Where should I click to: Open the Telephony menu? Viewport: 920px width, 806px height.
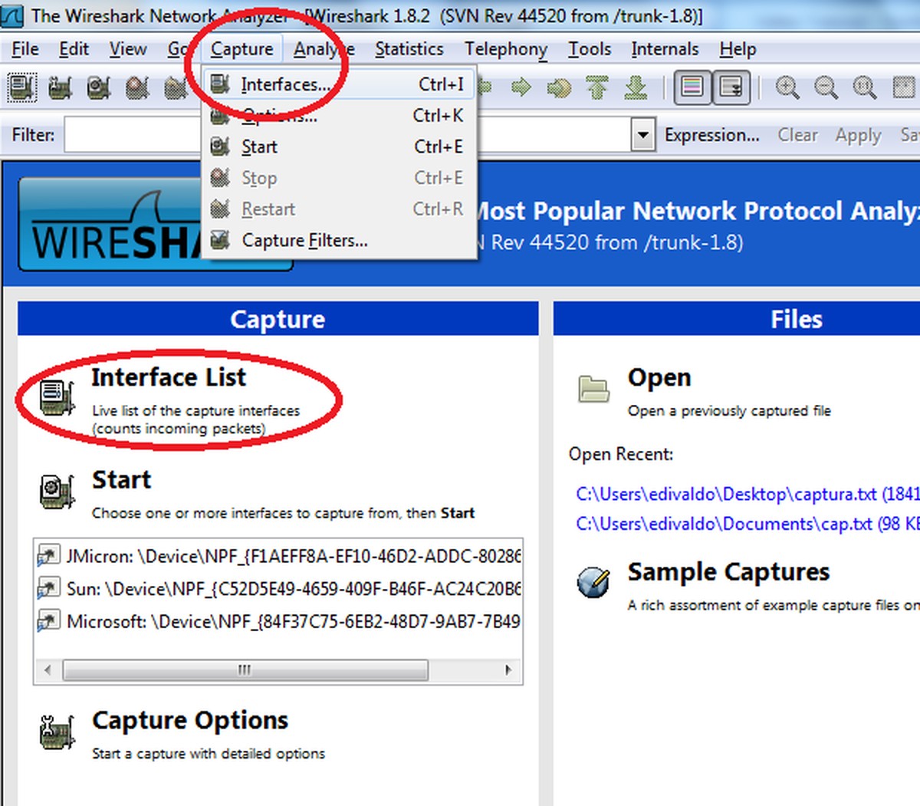tap(506, 49)
